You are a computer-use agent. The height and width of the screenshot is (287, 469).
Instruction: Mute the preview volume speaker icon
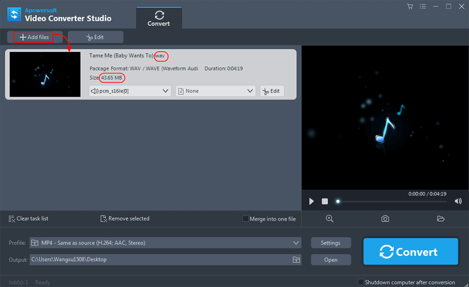point(458,201)
